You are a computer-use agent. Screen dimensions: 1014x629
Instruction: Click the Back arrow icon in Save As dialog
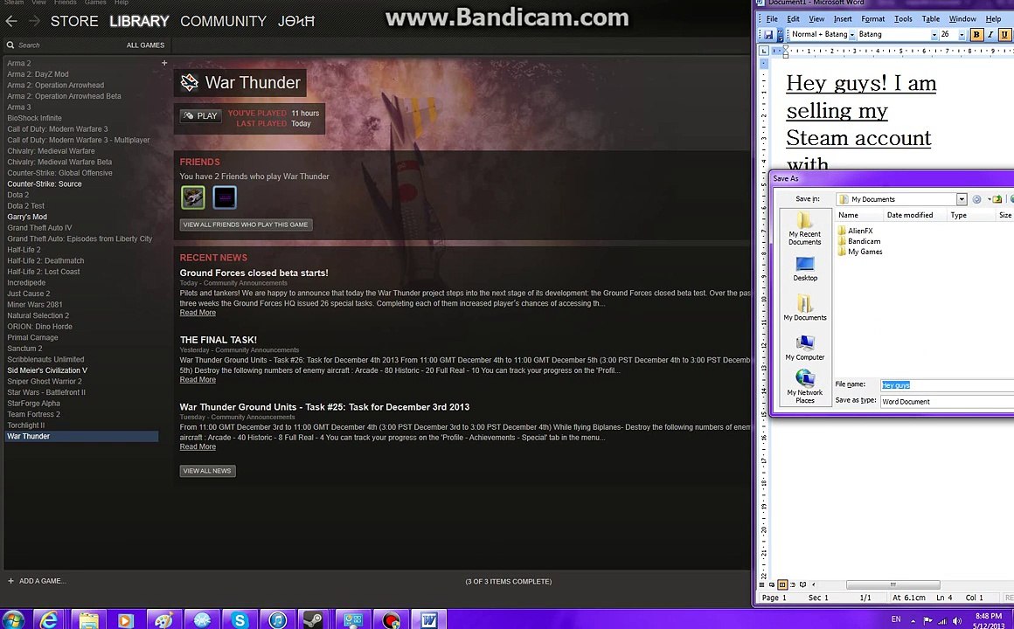[x=977, y=199]
